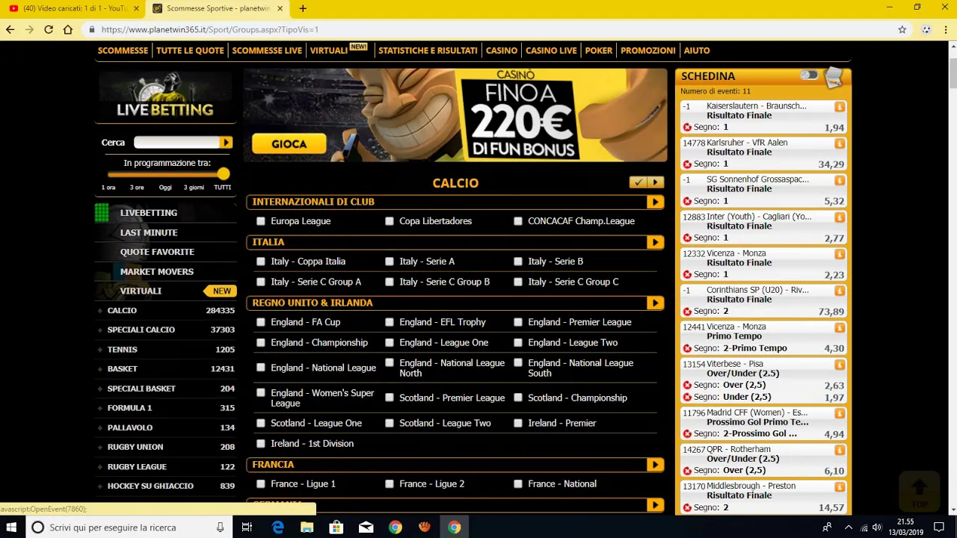Open Quote Favorite sidebar link

pyautogui.click(x=157, y=252)
